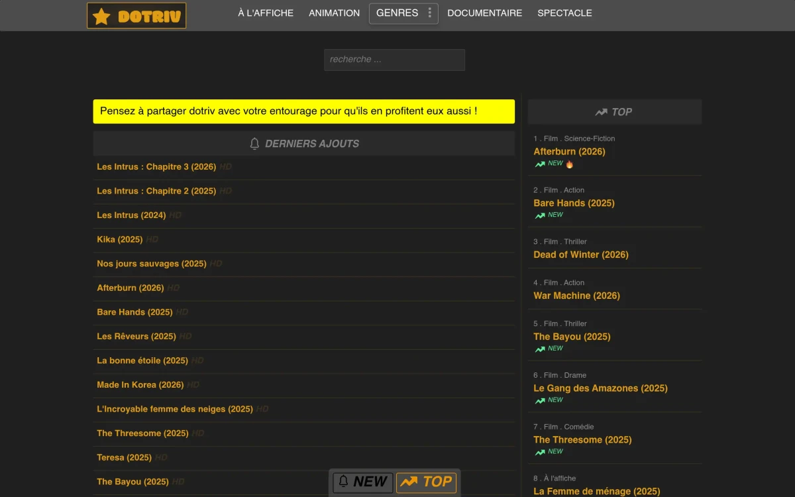The width and height of the screenshot is (795, 497).
Task: Open Les Rêveurs (2025)
Action: pos(136,336)
